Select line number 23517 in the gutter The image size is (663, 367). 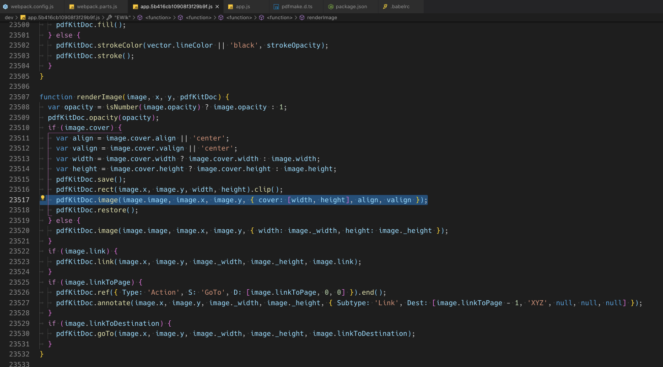[x=19, y=200]
